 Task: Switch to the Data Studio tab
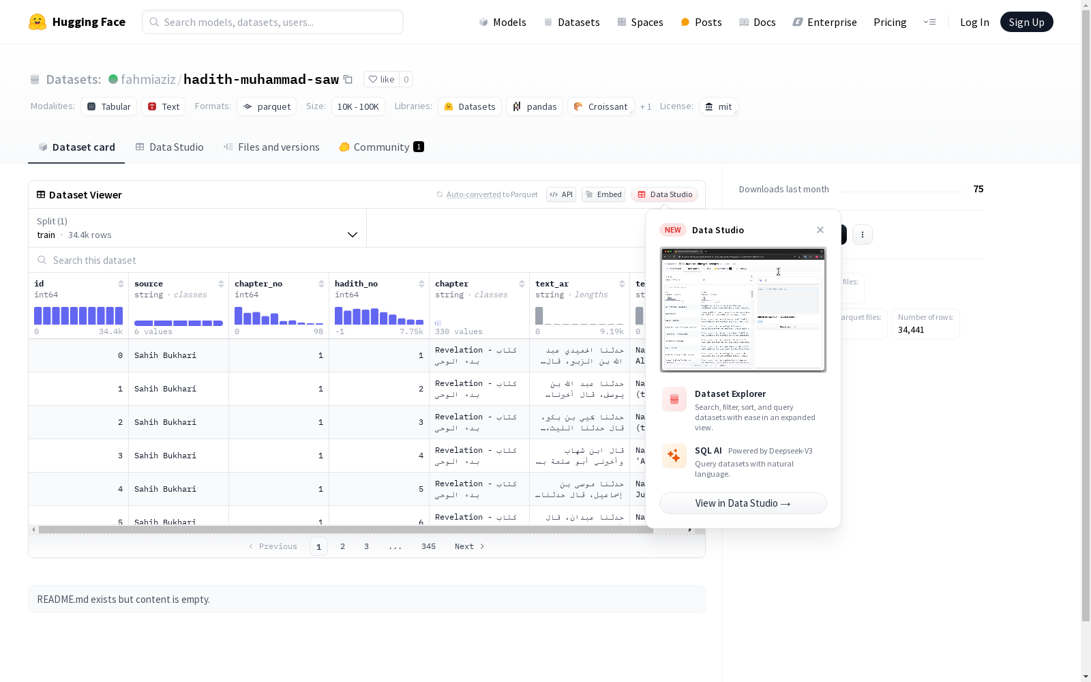[x=169, y=147]
